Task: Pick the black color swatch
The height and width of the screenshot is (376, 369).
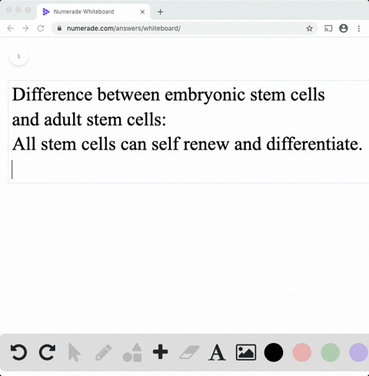Action: pos(274,352)
